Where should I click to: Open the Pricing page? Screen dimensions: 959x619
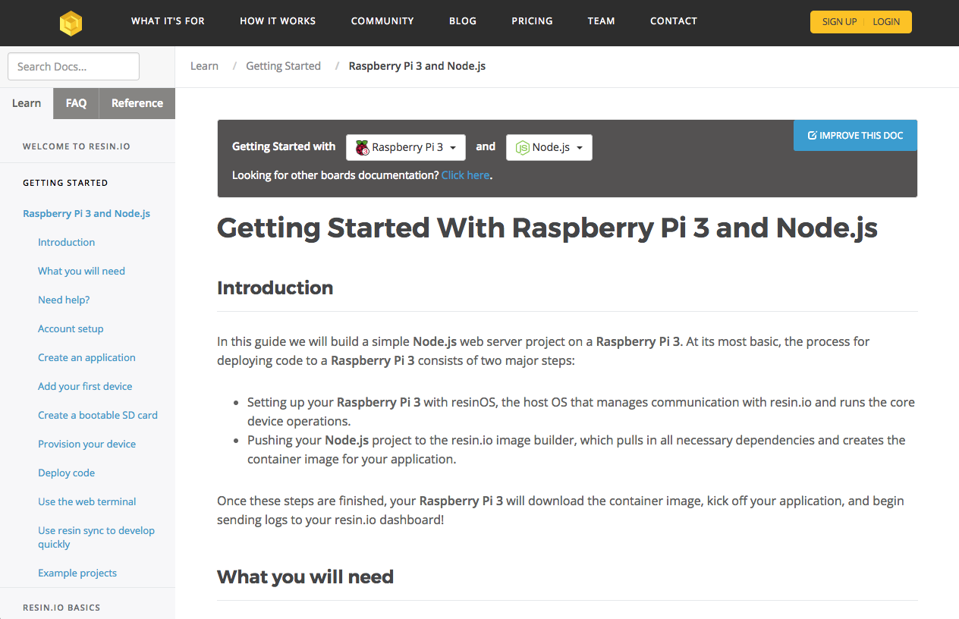[532, 21]
